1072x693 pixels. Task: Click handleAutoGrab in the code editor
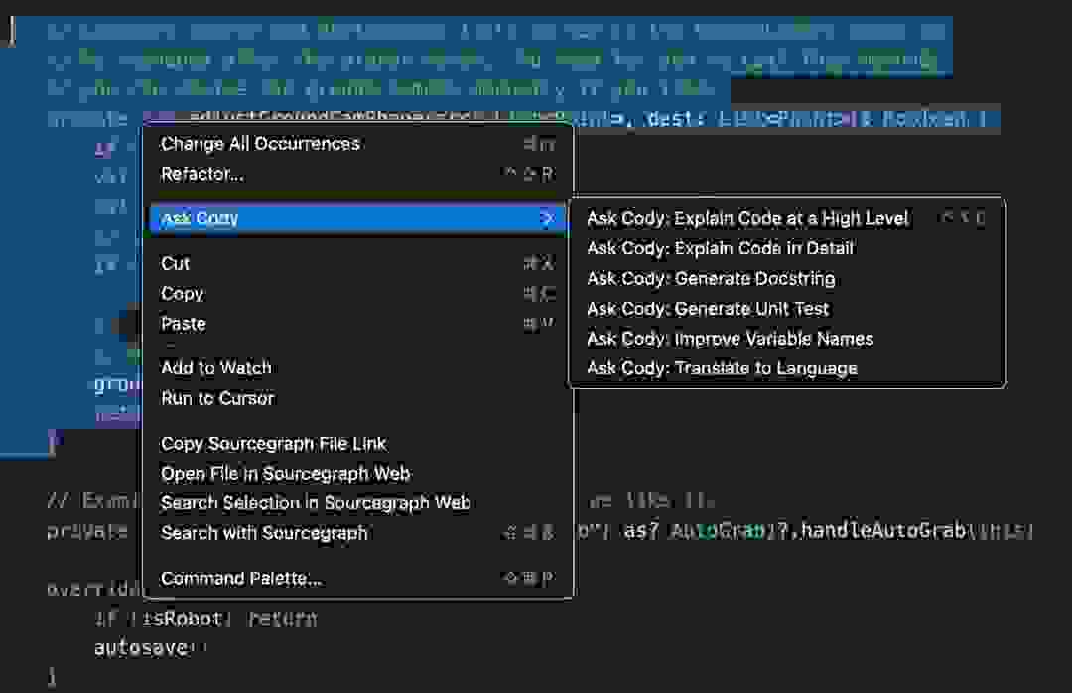pos(882,530)
